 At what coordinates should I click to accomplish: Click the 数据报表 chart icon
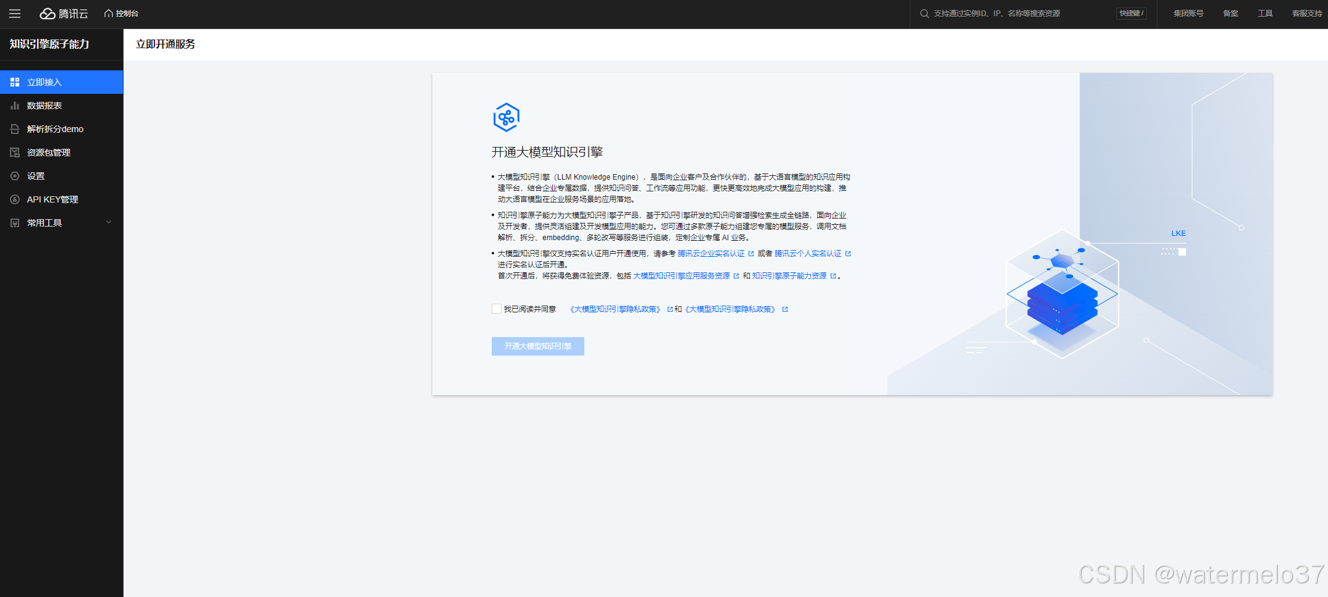click(x=15, y=106)
